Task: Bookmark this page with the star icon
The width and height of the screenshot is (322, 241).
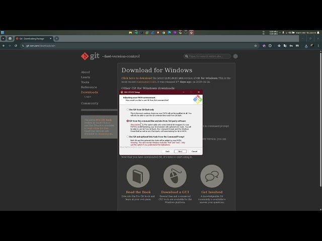Action: [x=256, y=46]
